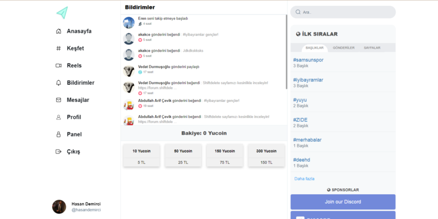Click the Keşfet hashtag icon

pos(58,48)
